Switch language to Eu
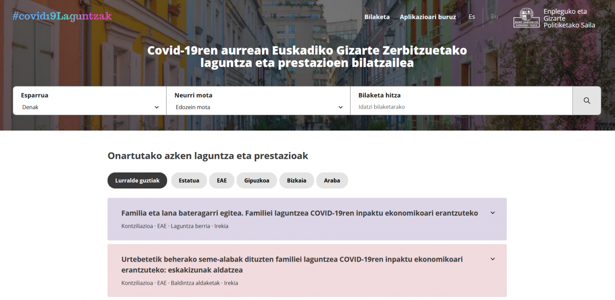615x300 pixels. click(494, 17)
